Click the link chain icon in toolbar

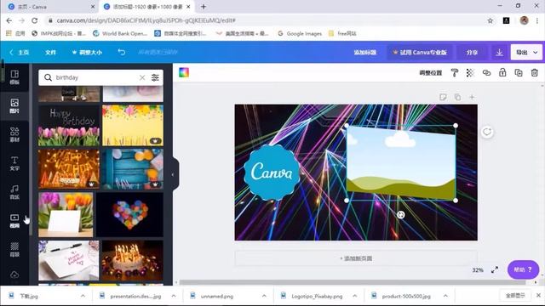click(486, 72)
